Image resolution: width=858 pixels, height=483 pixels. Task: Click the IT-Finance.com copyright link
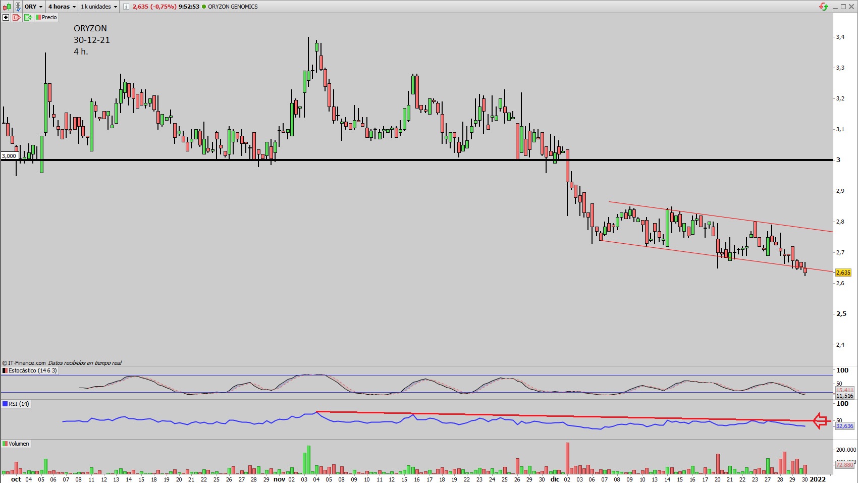coord(24,363)
